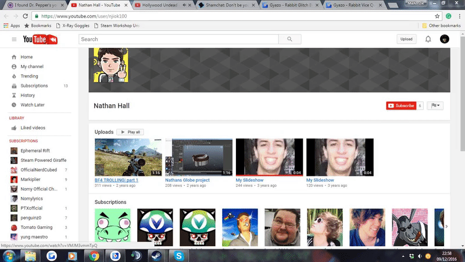Mute the Hollywood Undead tab audio

(184, 5)
